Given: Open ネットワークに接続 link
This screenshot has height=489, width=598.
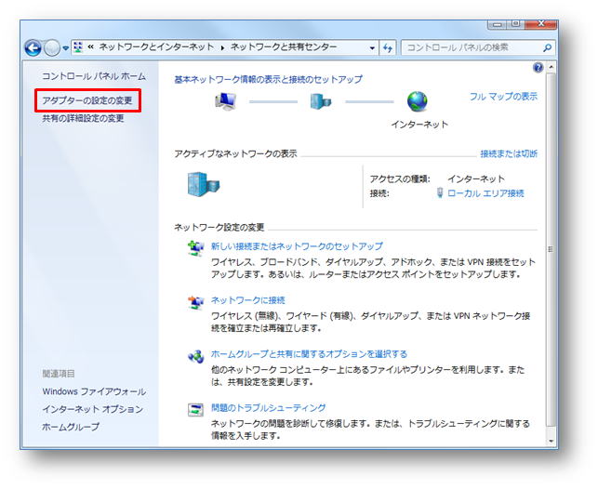Looking at the screenshot, I should [248, 300].
